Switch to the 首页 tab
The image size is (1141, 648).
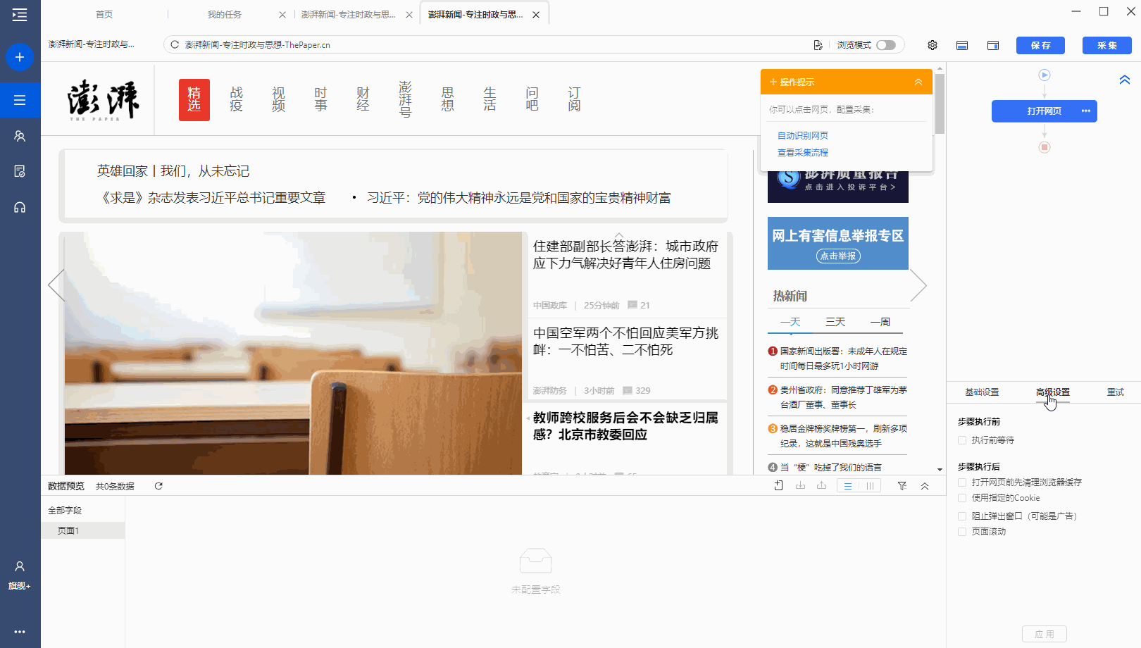point(104,15)
